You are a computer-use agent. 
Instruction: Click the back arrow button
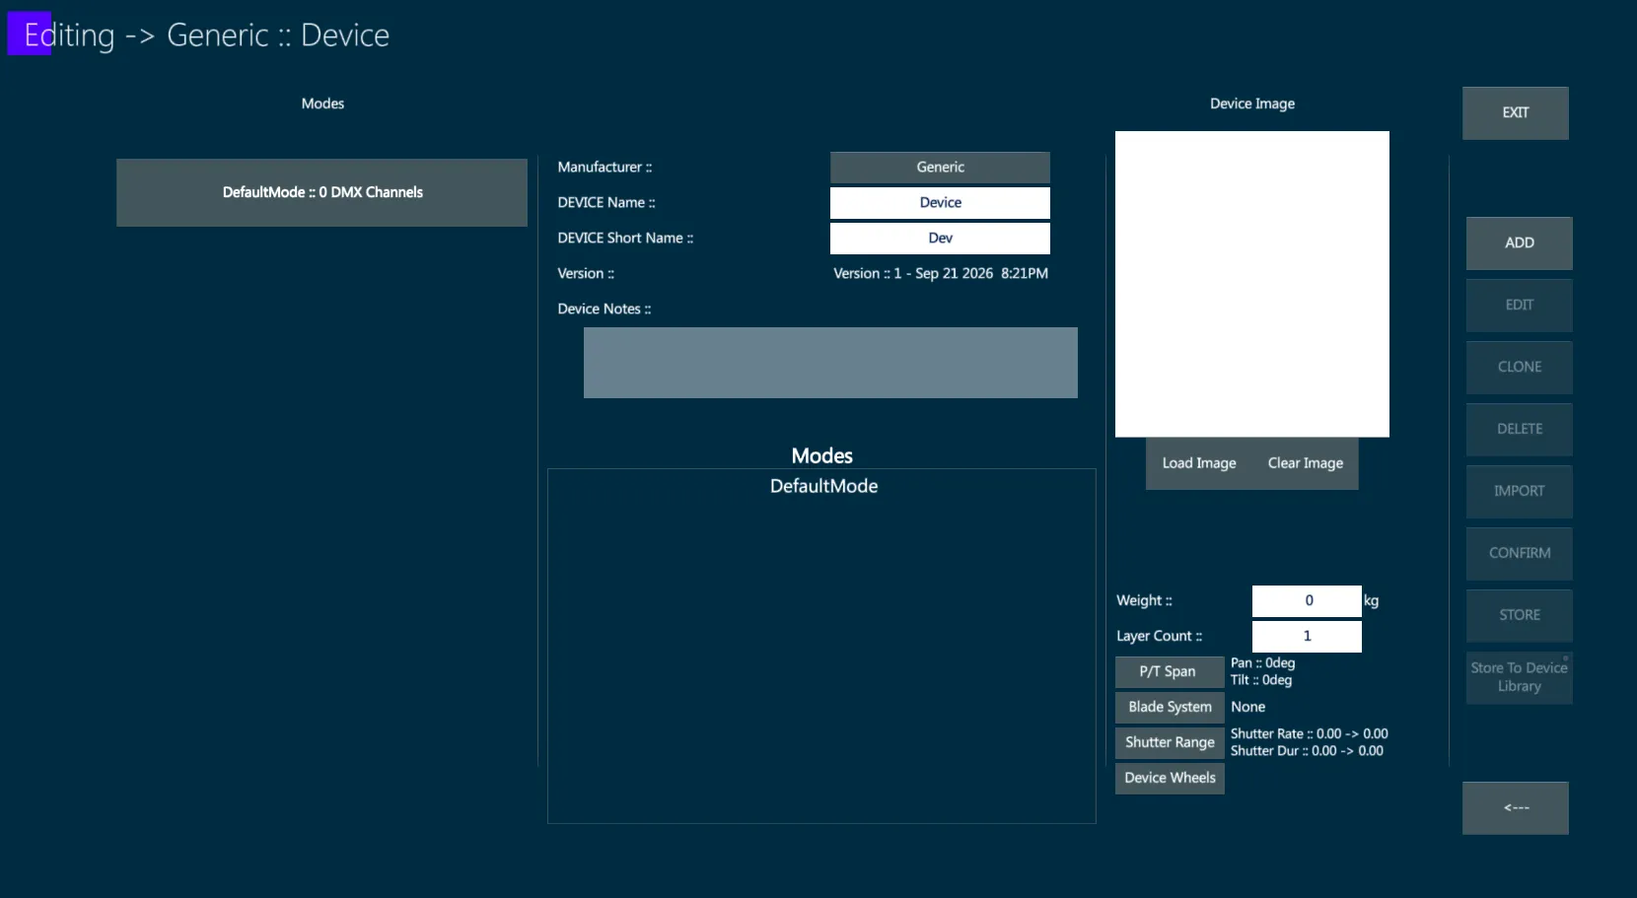[x=1516, y=808]
